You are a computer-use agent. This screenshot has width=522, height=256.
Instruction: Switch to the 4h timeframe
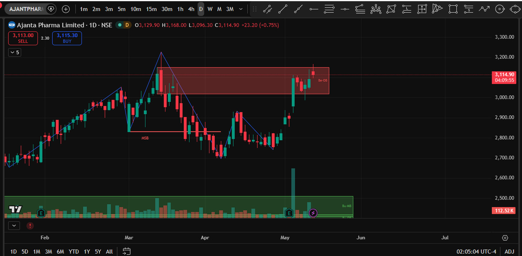point(191,9)
